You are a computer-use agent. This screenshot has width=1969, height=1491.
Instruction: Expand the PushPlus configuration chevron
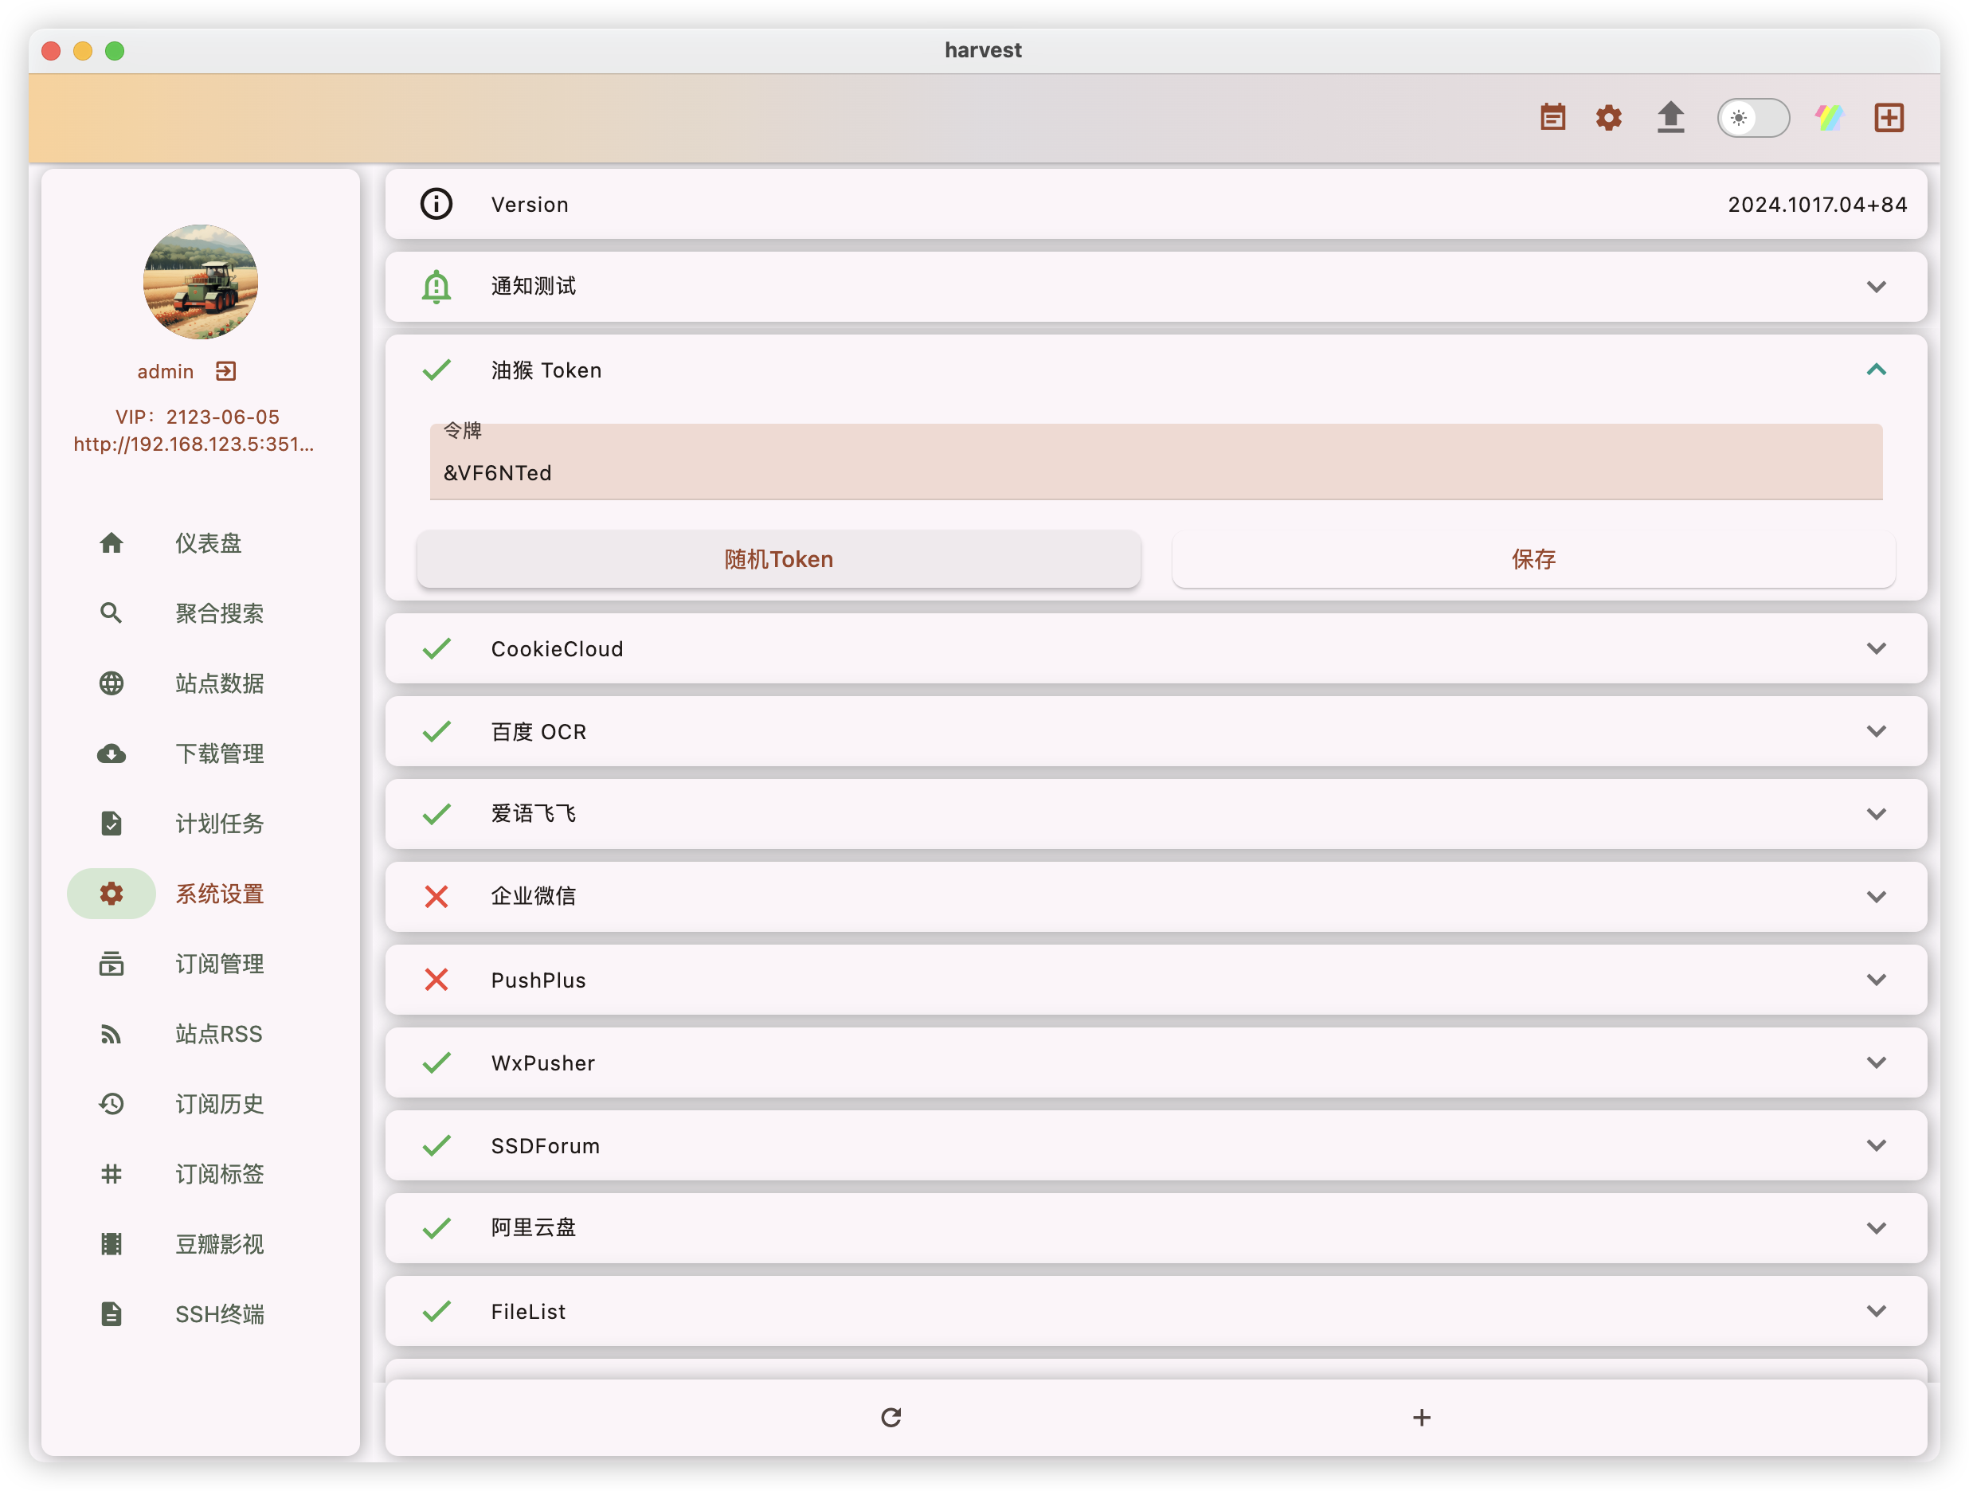pos(1876,980)
